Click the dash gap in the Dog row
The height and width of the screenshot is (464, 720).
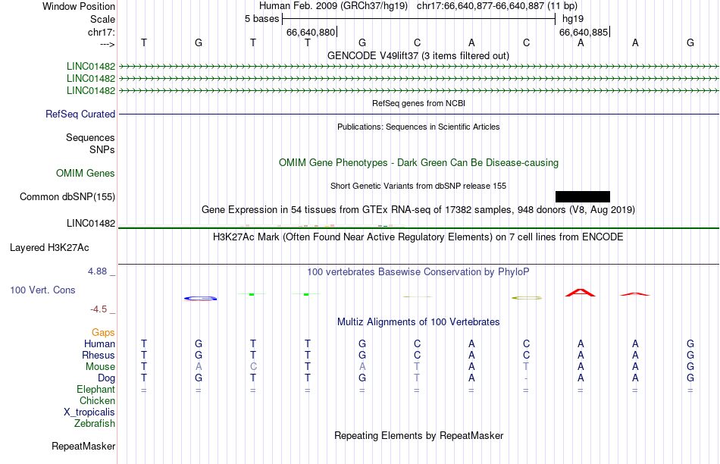526,378
